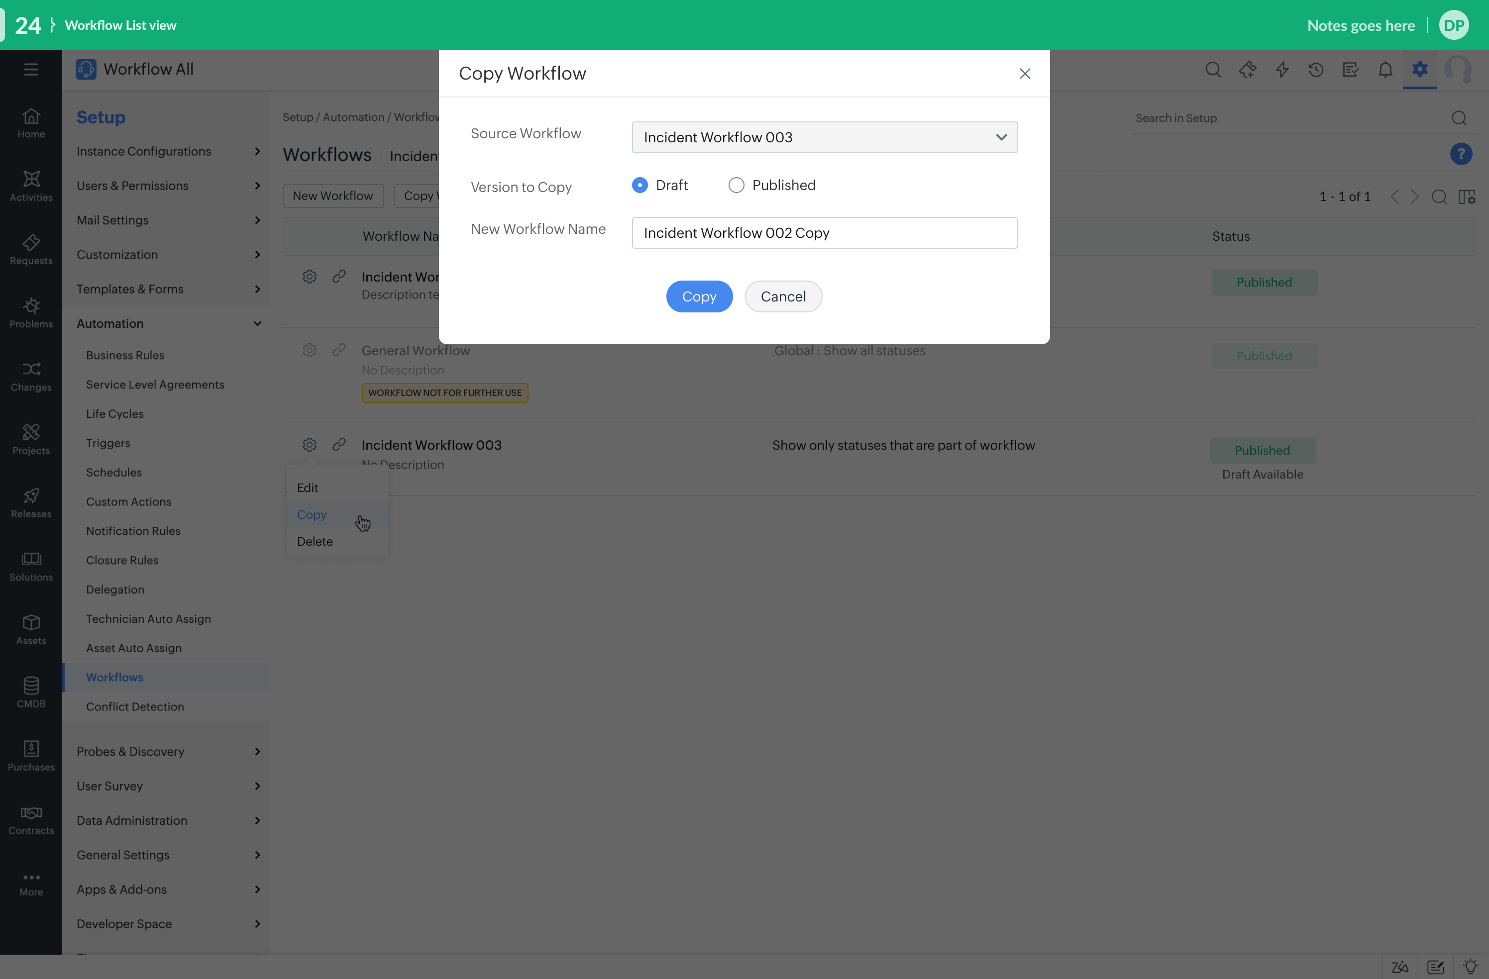This screenshot has height=979, width=1489.
Task: Click the notifications bell icon
Action: (x=1385, y=70)
